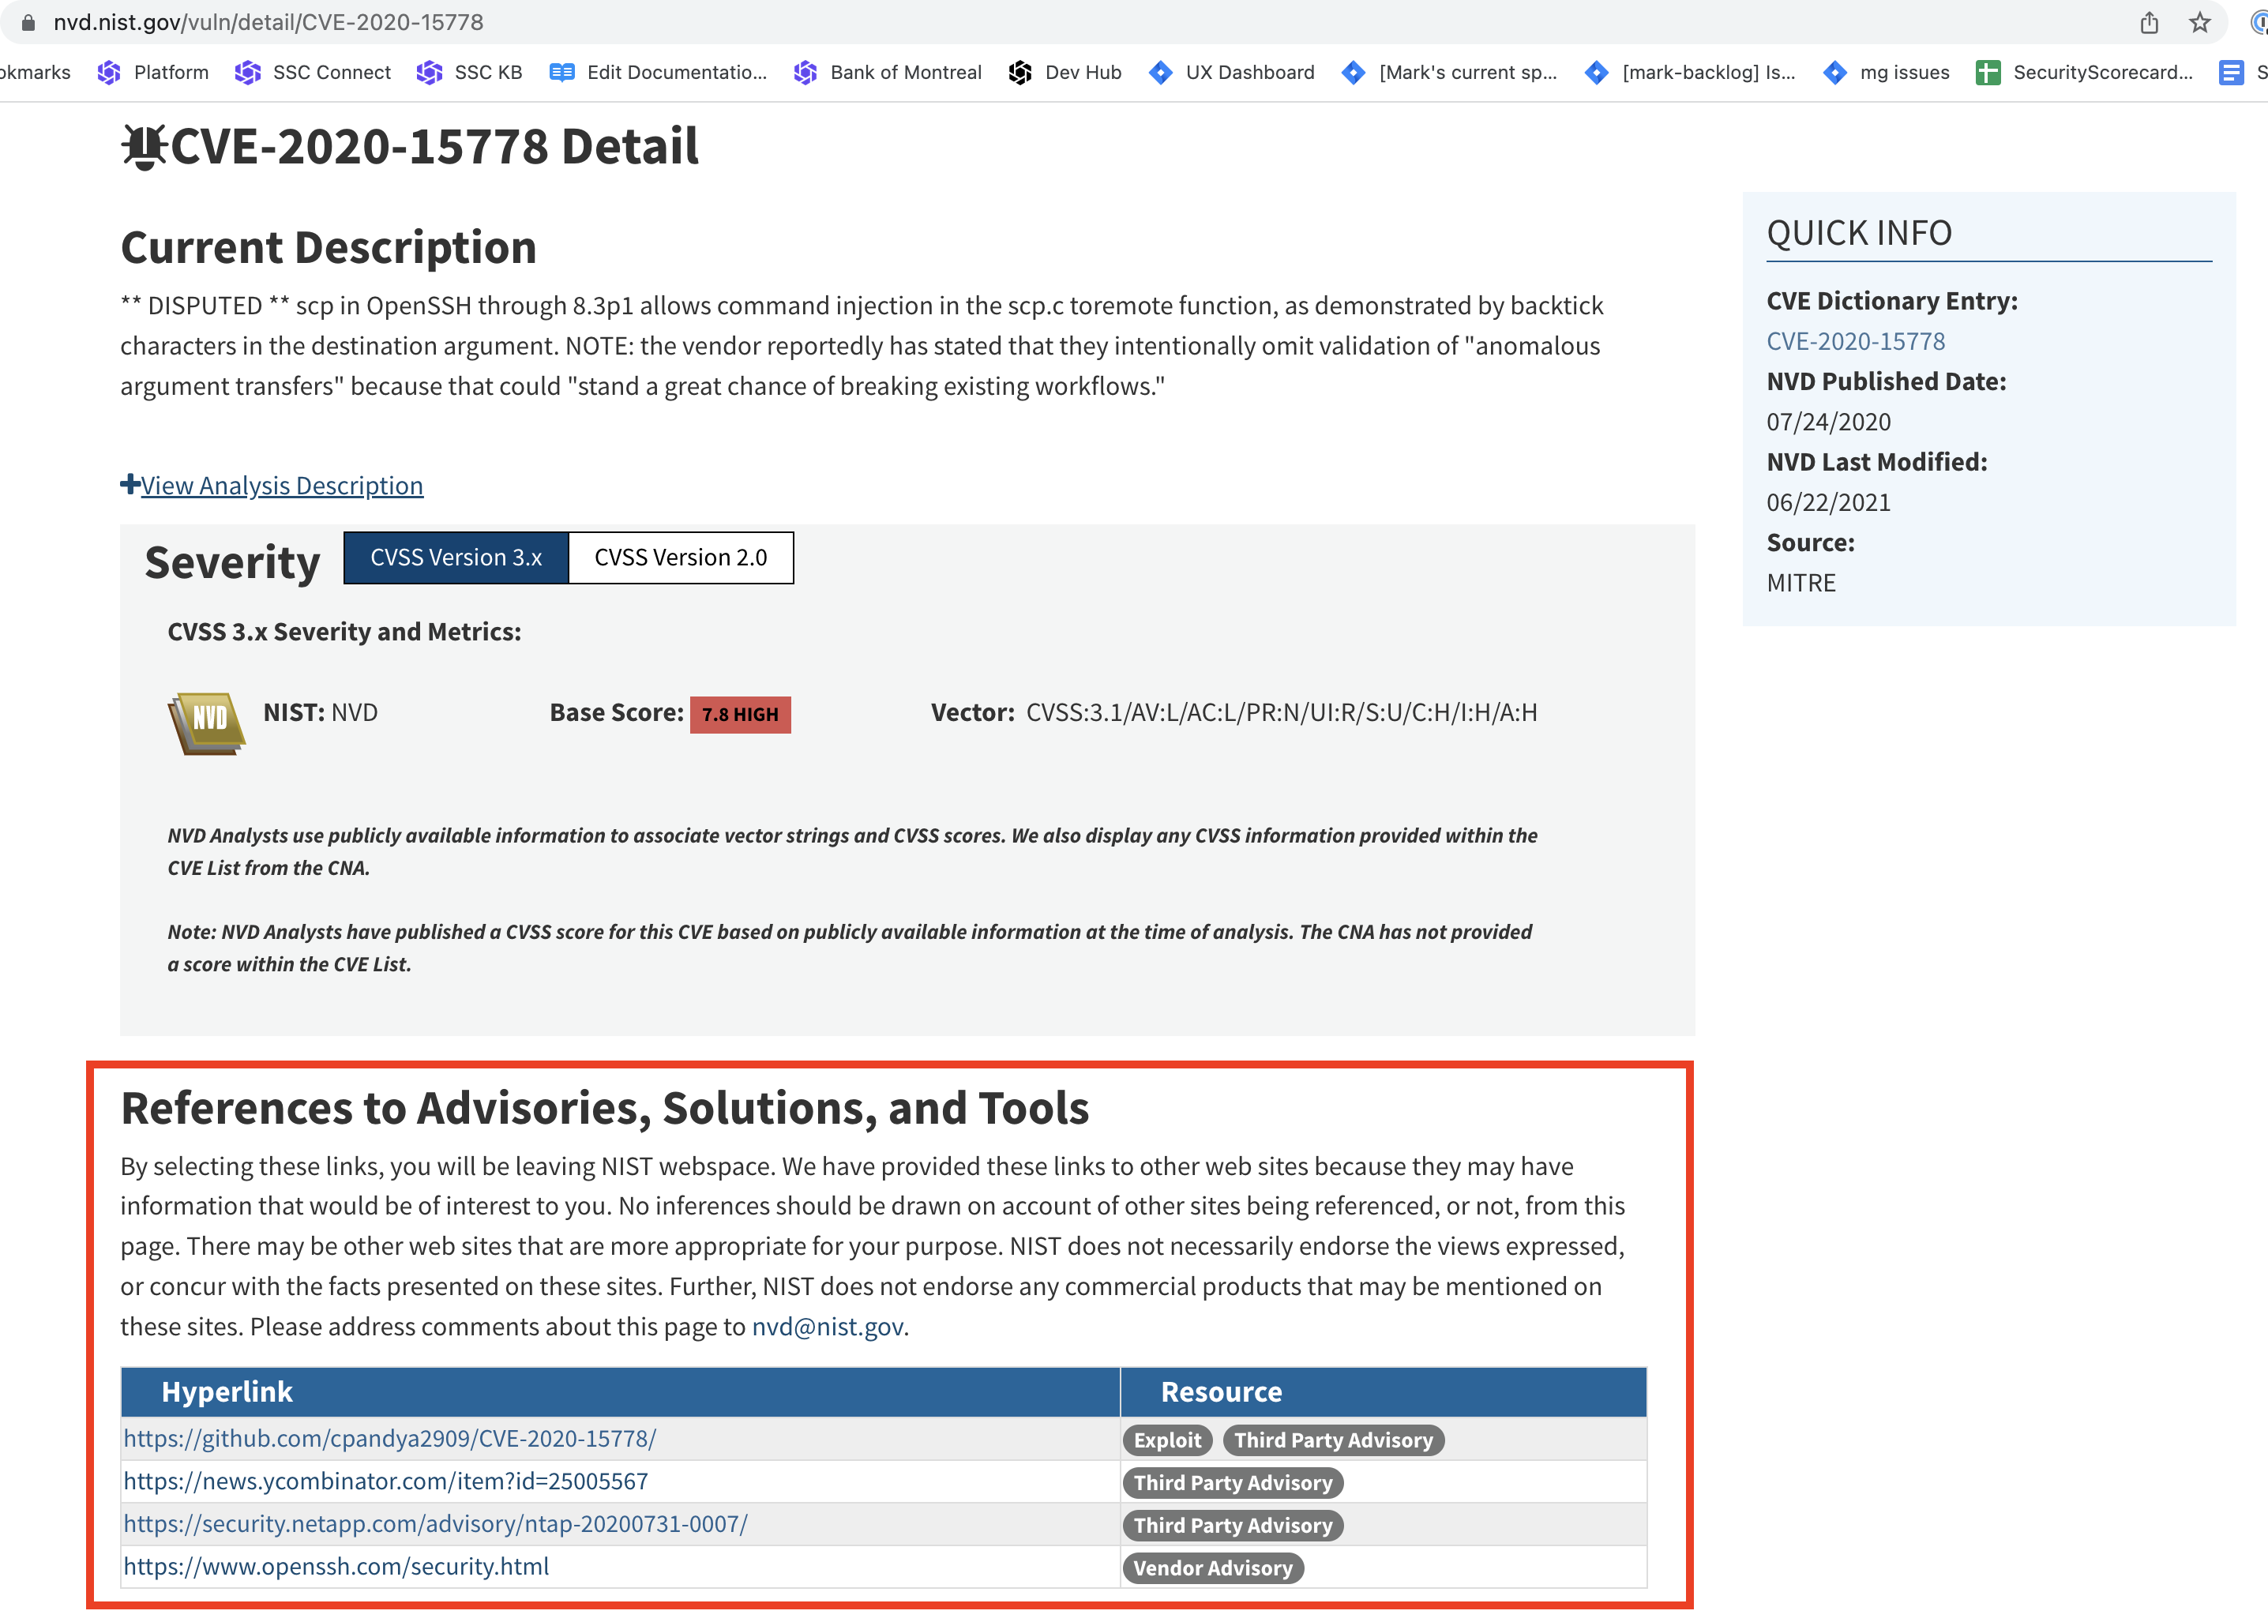Open the Platform bookmark
Image resolution: width=2268 pixels, height=1622 pixels.
[x=170, y=72]
